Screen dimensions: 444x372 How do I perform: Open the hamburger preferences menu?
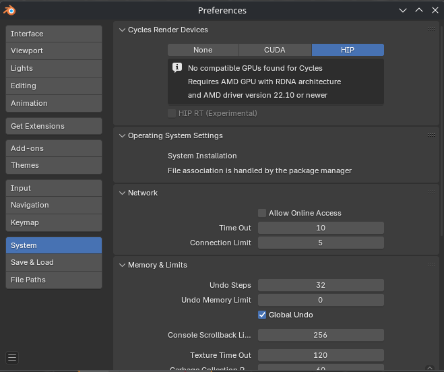coord(12,358)
